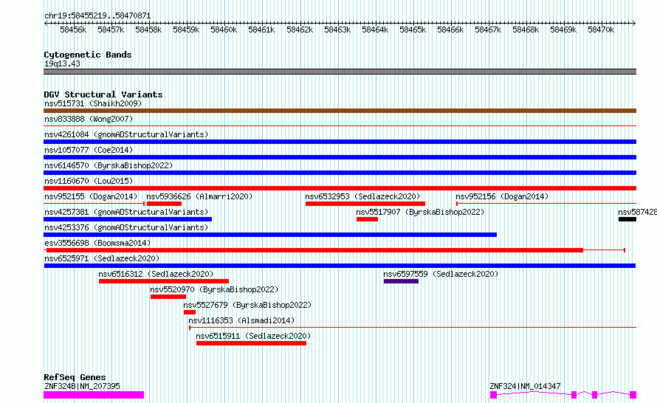This screenshot has height=403, width=657.
Task: Click label nsv1160670 (Lou2015)
Action: point(89,181)
